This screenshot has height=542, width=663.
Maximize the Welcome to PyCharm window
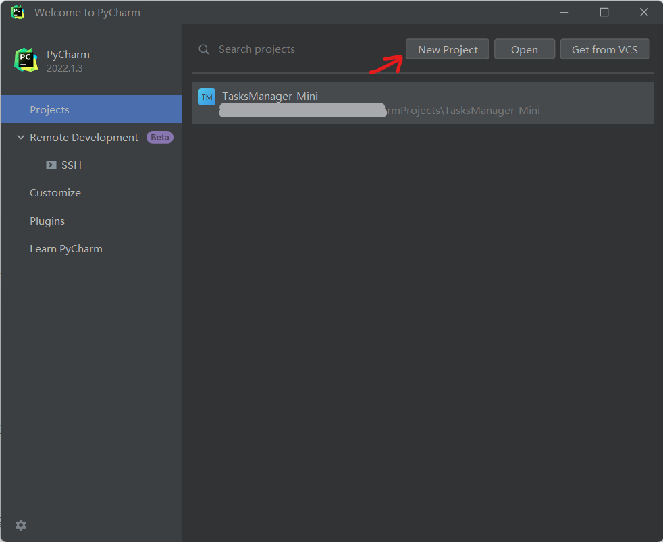tap(604, 12)
